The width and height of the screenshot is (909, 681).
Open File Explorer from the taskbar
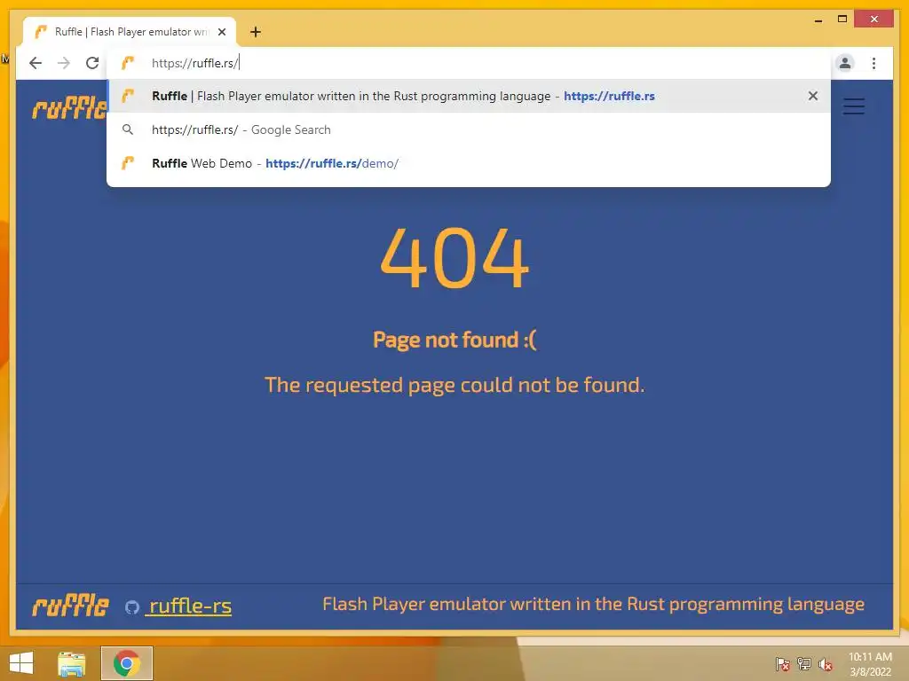pos(71,663)
